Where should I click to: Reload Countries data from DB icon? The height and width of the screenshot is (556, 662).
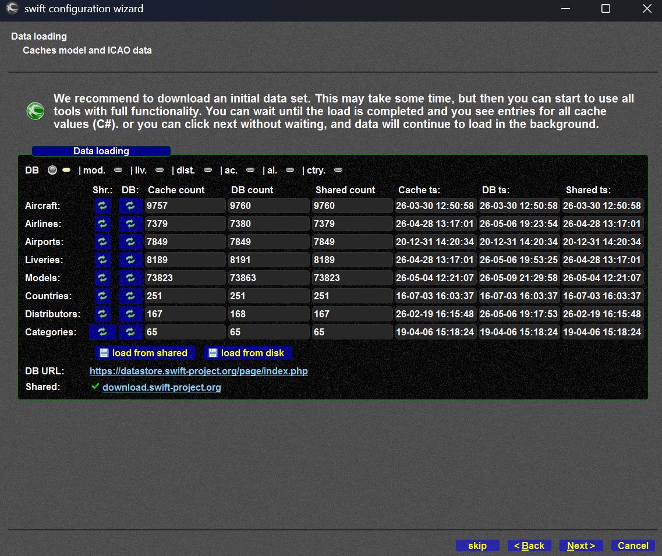coord(130,296)
